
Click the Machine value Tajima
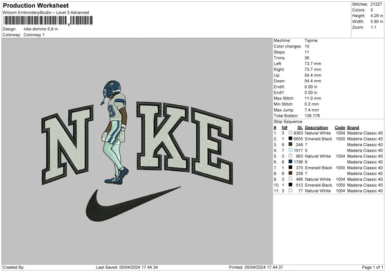click(311, 40)
